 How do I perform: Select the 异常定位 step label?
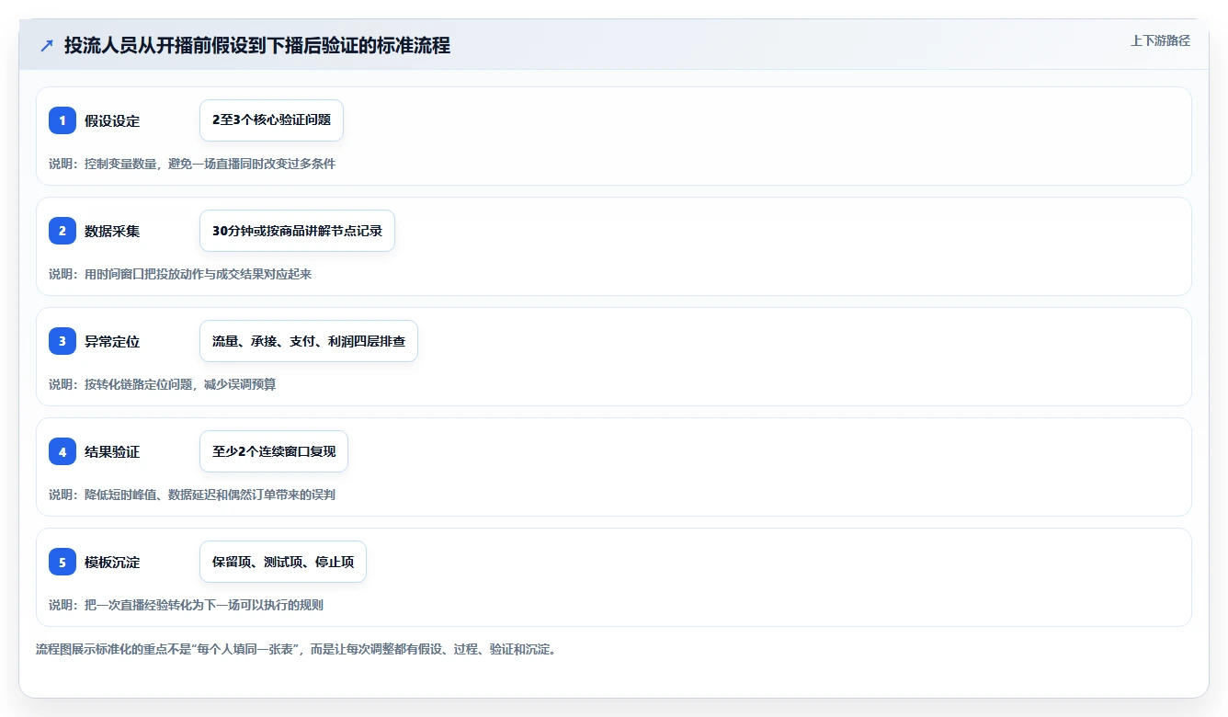click(x=112, y=341)
